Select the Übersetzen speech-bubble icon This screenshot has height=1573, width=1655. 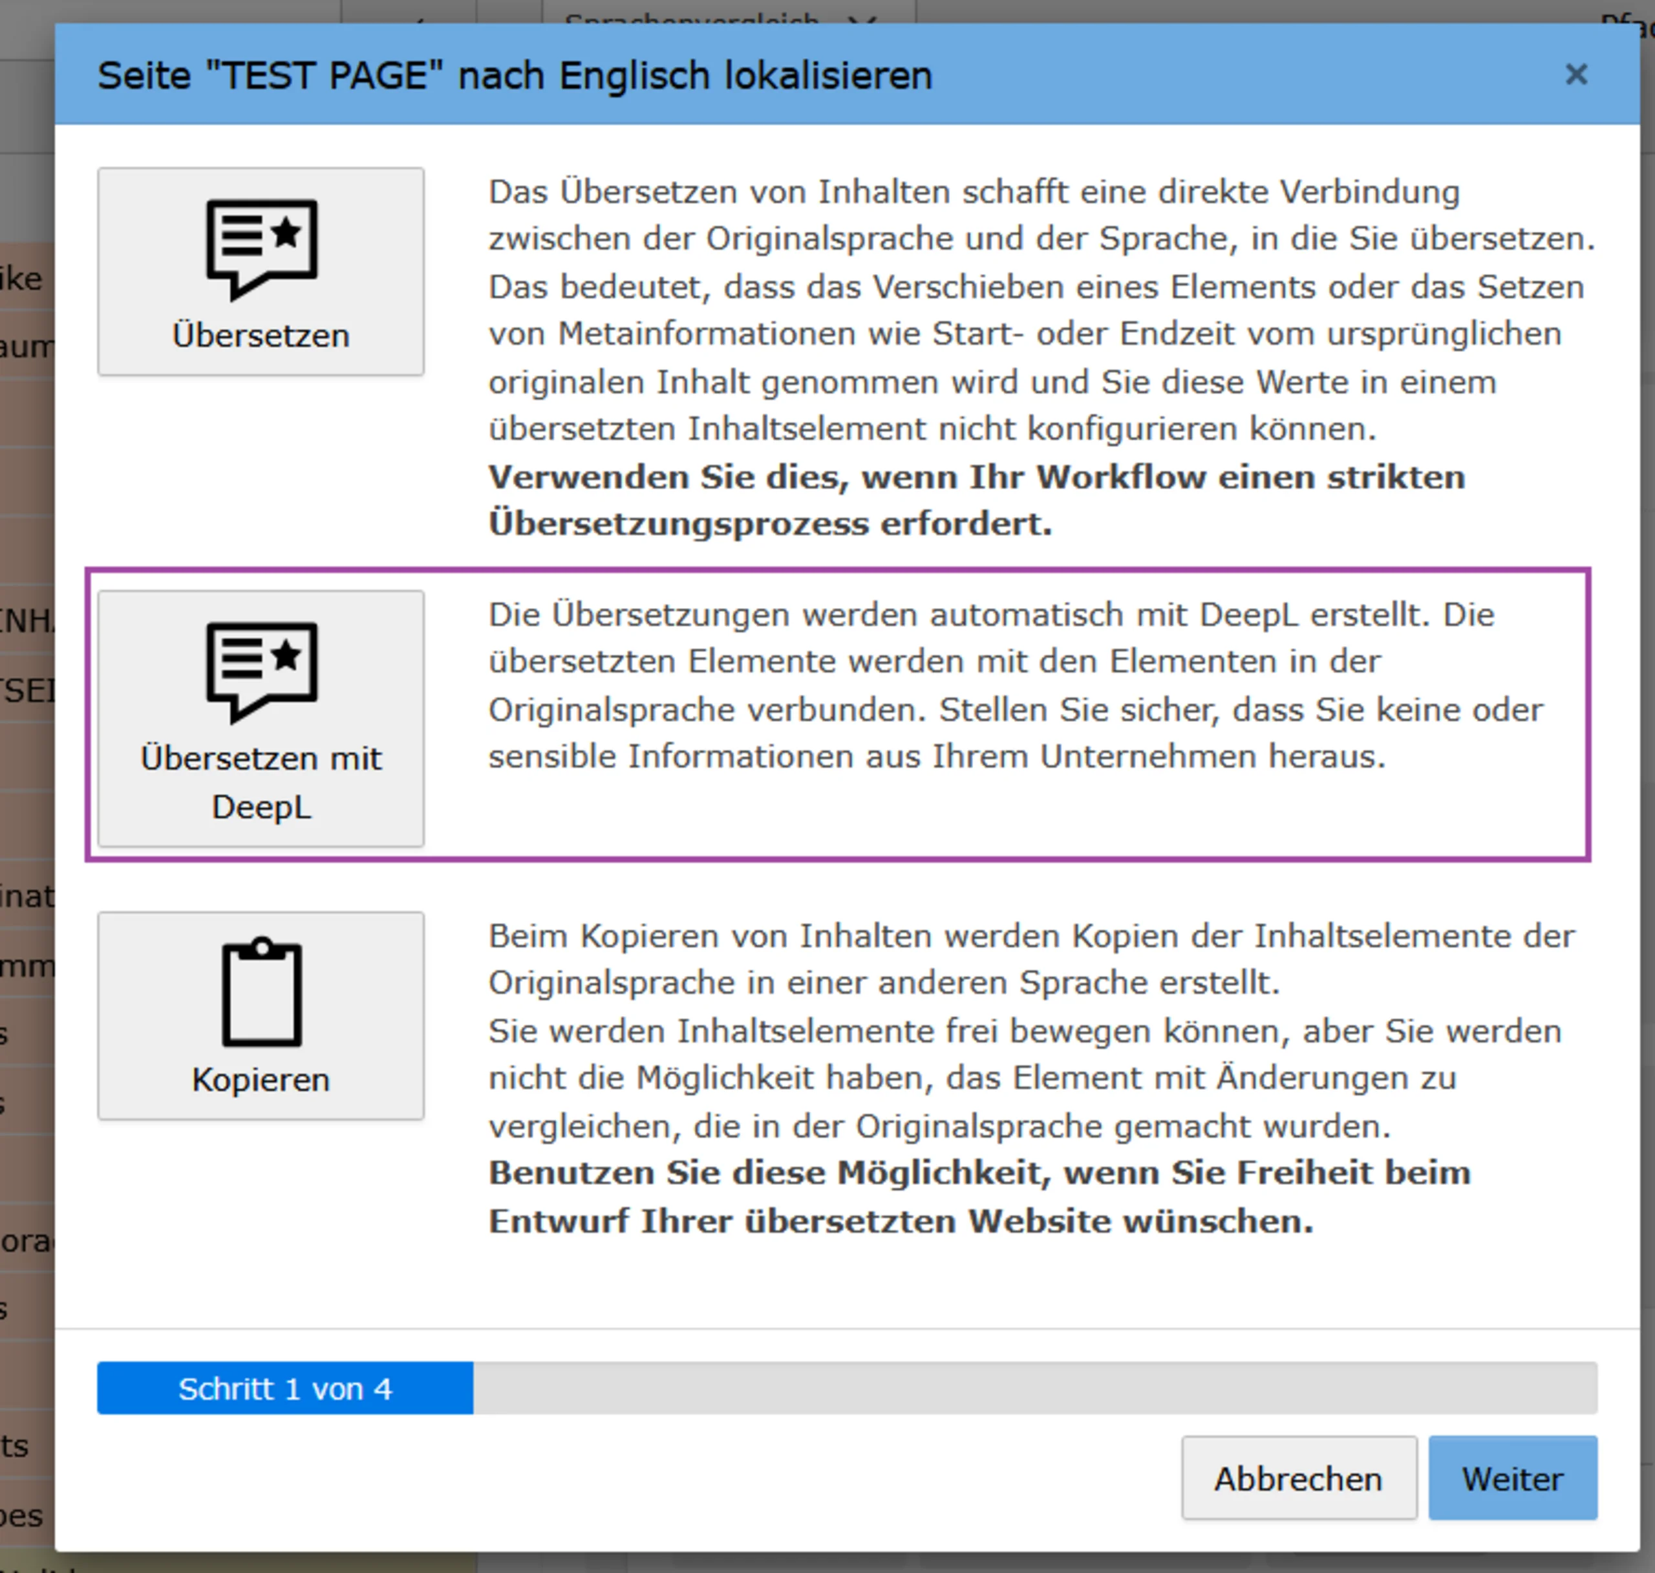coord(261,249)
